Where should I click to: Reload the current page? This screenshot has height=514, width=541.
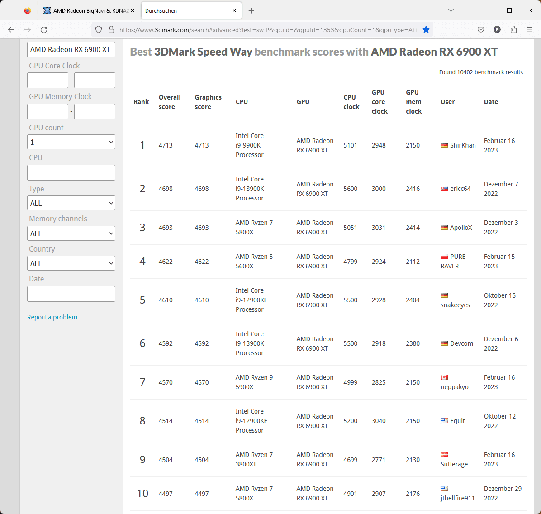(x=44, y=30)
